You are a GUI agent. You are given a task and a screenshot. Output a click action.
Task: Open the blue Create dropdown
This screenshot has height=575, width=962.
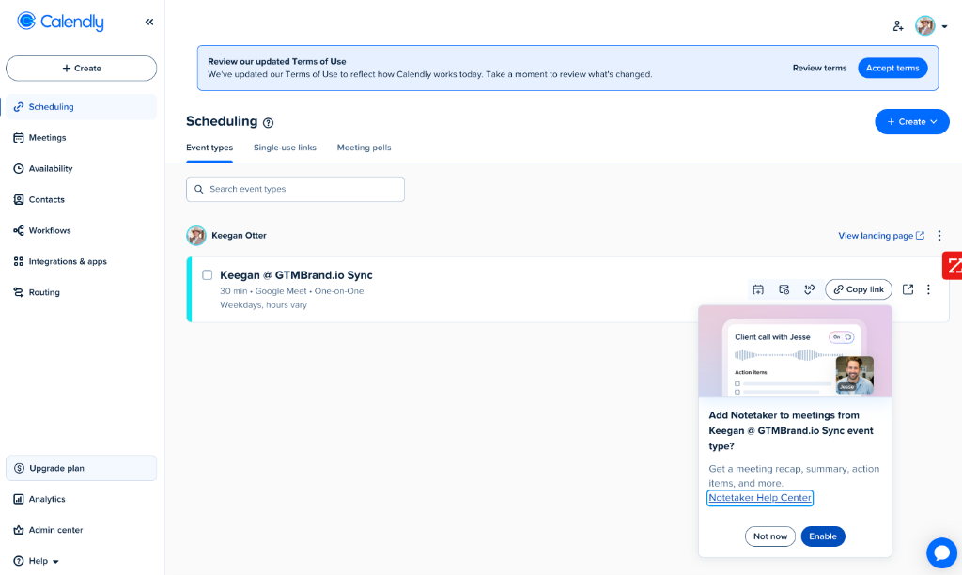tap(911, 121)
